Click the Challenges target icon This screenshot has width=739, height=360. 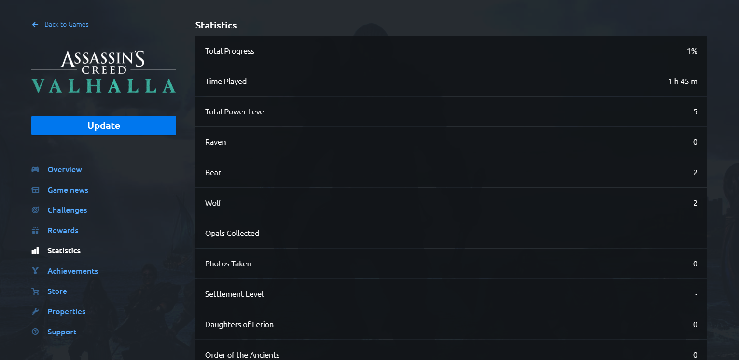[35, 210]
